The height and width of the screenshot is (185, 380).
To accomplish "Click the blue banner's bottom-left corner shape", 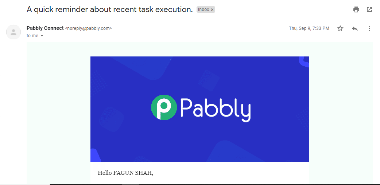I will point(95,156).
